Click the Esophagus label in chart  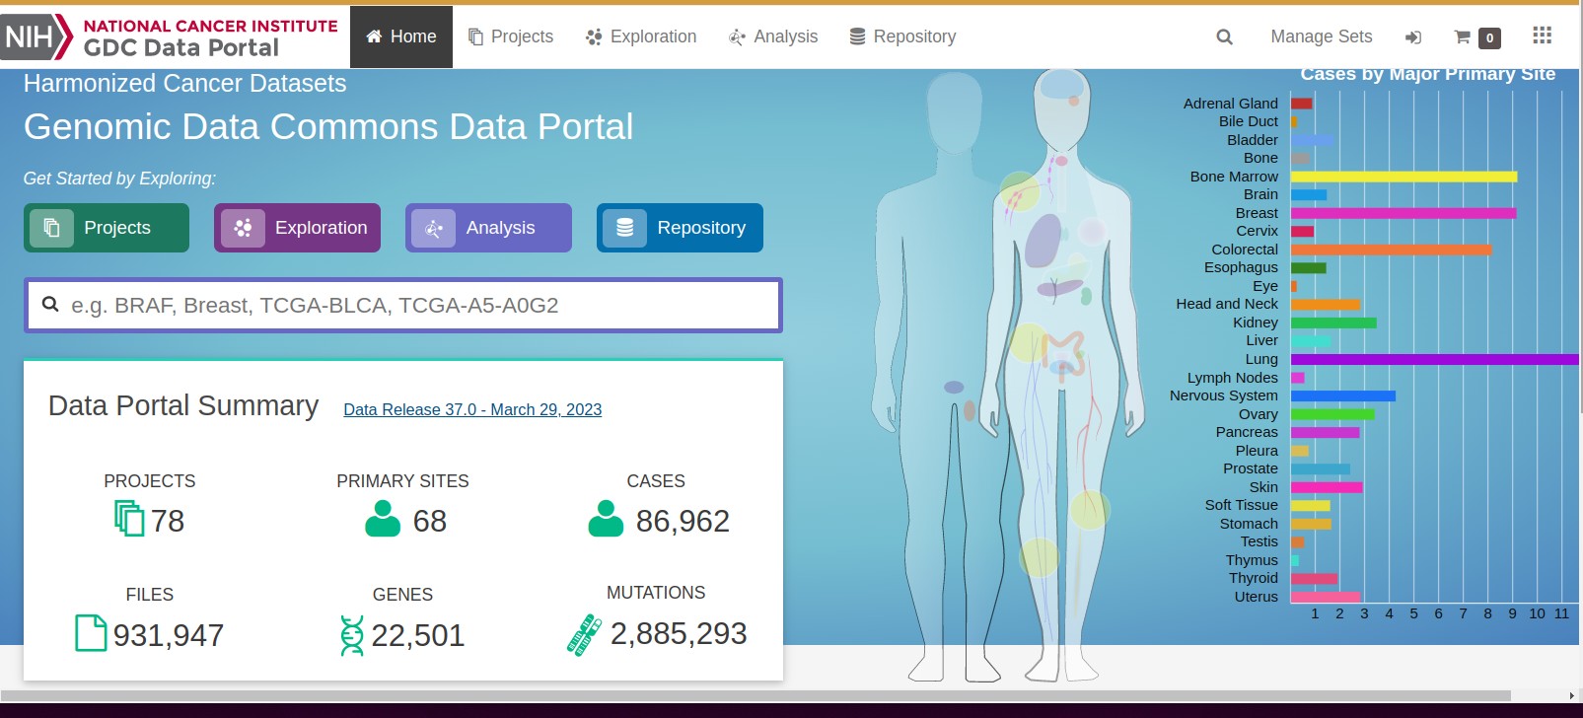tap(1241, 267)
